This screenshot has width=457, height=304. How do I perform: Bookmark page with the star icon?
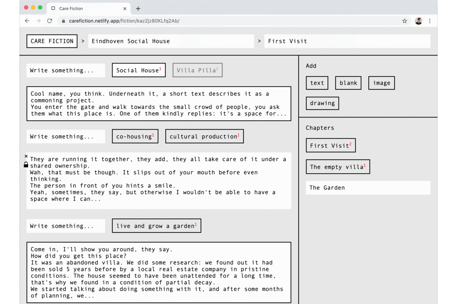[404, 21]
